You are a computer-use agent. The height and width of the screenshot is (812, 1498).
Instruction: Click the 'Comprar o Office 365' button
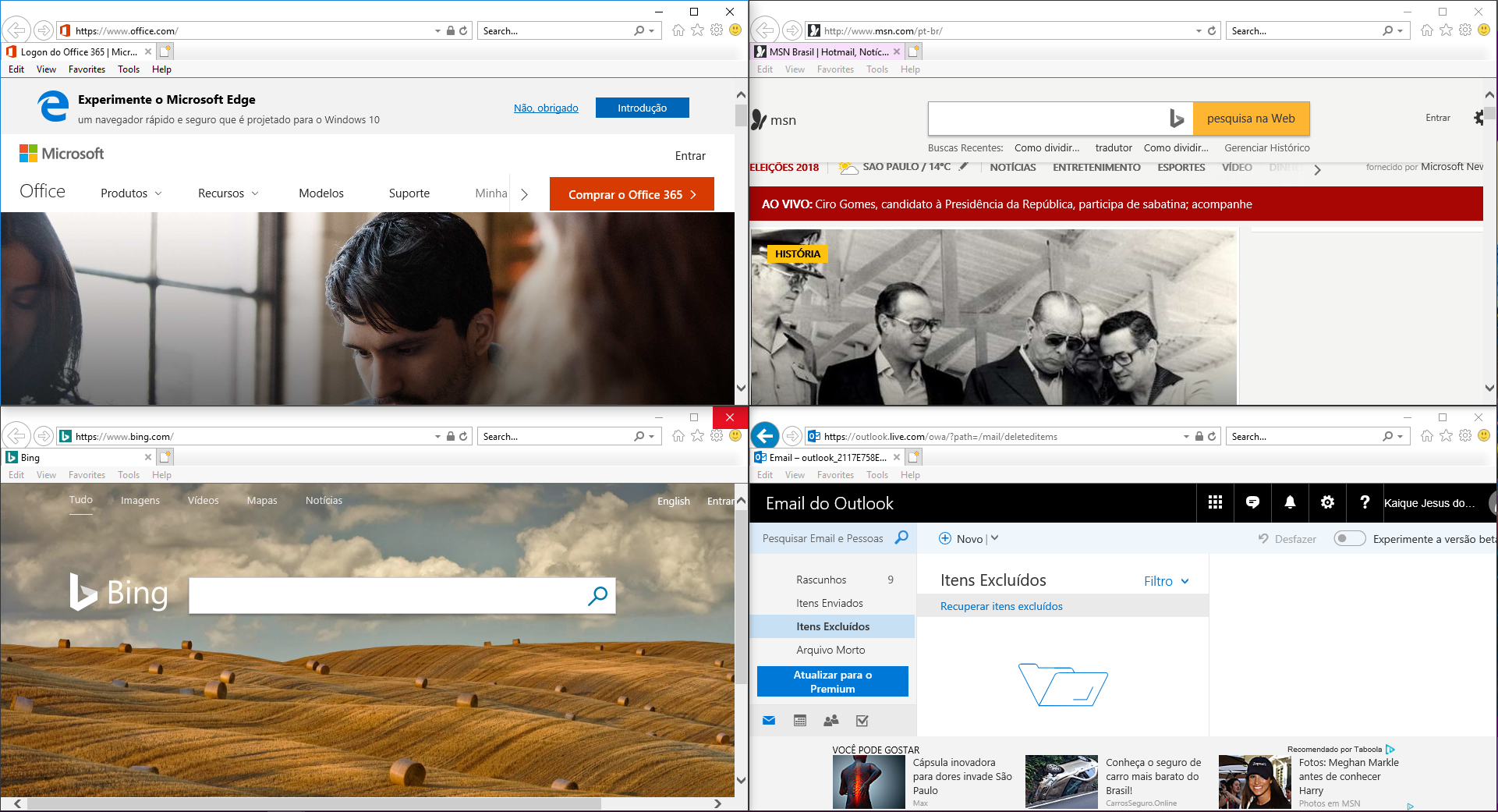(x=632, y=194)
